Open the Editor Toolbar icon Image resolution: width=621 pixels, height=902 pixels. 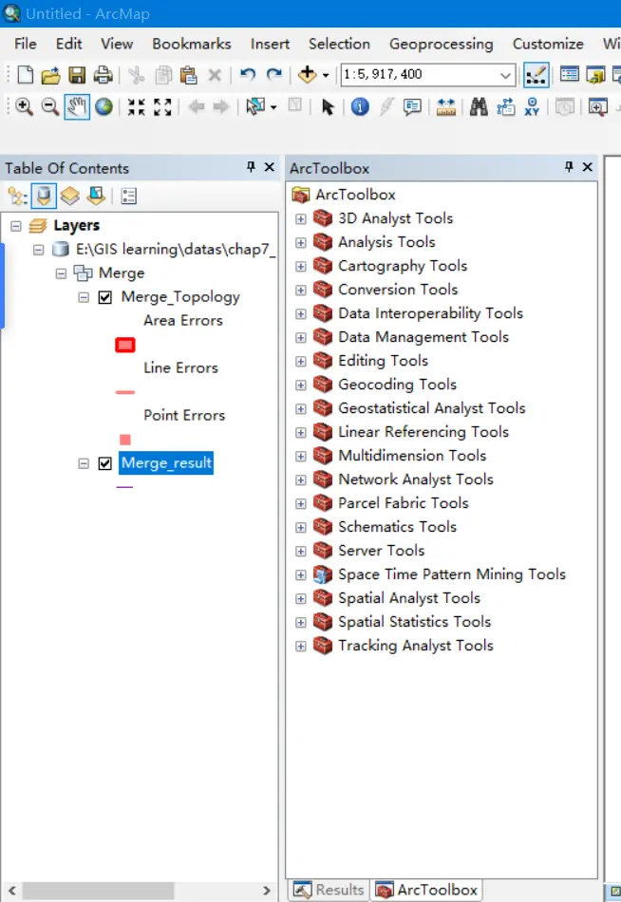coord(536,75)
